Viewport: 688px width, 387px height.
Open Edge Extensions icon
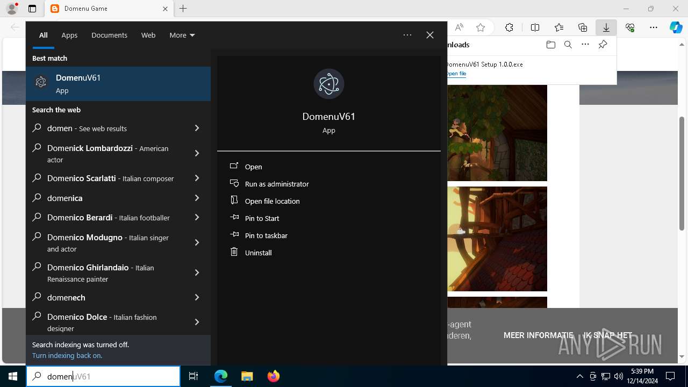pyautogui.click(x=509, y=27)
